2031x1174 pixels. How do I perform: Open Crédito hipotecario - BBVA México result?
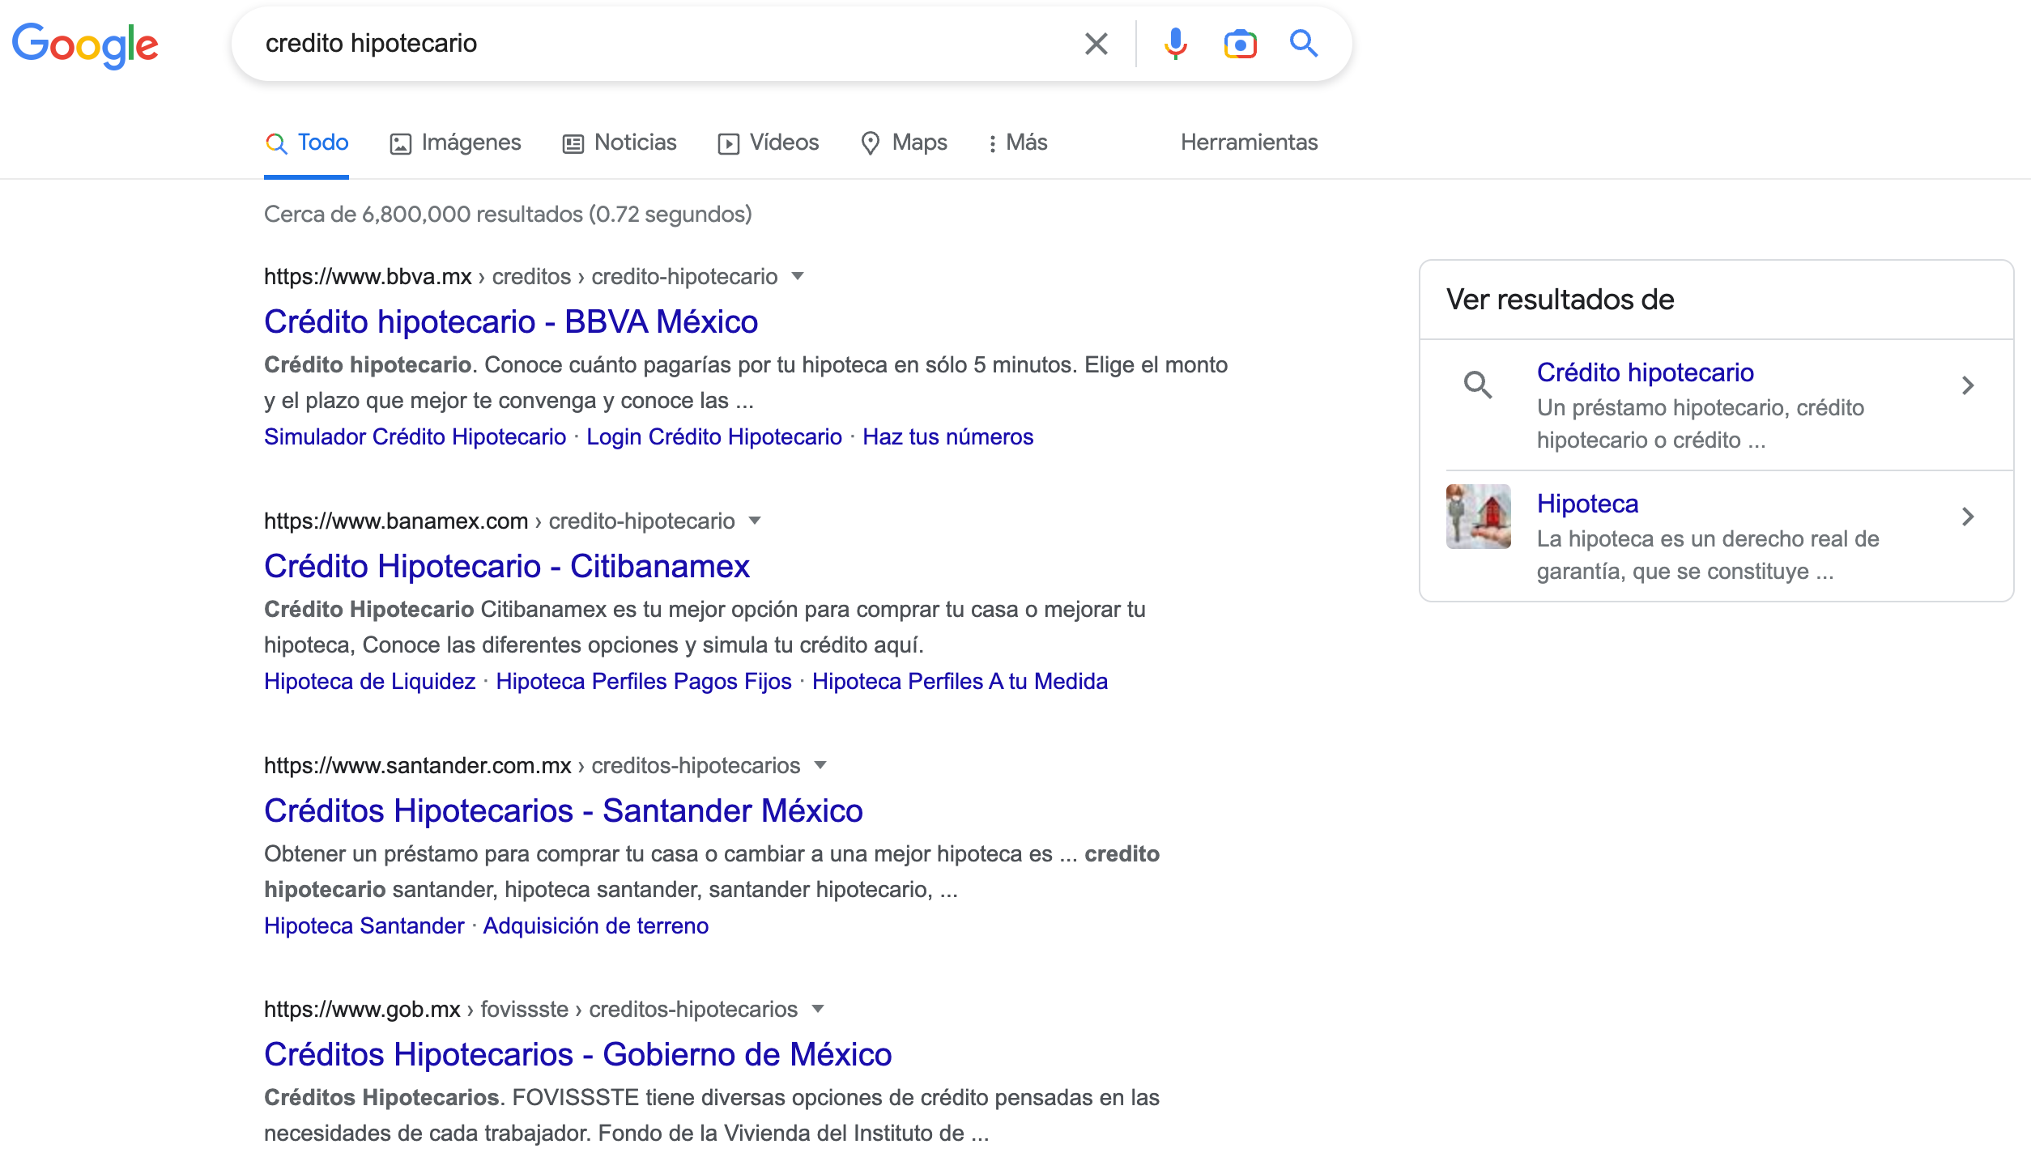pos(511,322)
